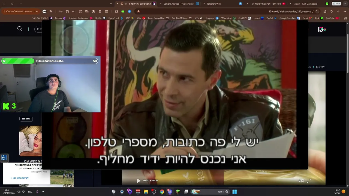Viewport: 349px width, 196px height.
Task: Switch to the Stream - Kick Dashboard tab
Action: point(309,4)
